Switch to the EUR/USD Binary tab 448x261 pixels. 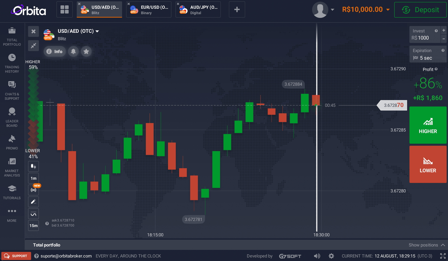click(x=149, y=10)
